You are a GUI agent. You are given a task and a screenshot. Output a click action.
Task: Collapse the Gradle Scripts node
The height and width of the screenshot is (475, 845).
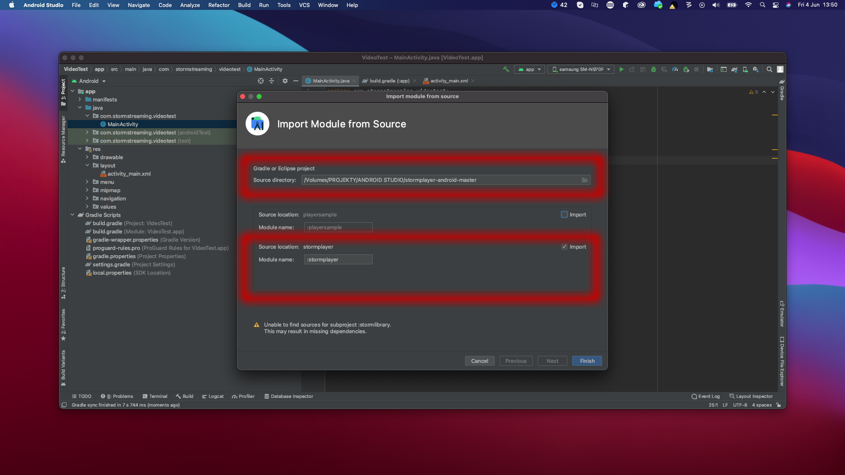[73, 215]
